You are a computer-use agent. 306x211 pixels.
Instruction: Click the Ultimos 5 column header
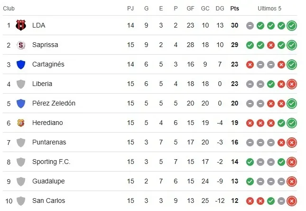tap(269, 9)
